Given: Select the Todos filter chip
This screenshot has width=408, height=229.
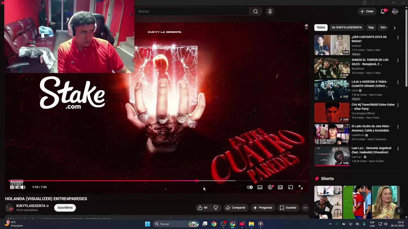Looking at the screenshot, I should [x=321, y=27].
